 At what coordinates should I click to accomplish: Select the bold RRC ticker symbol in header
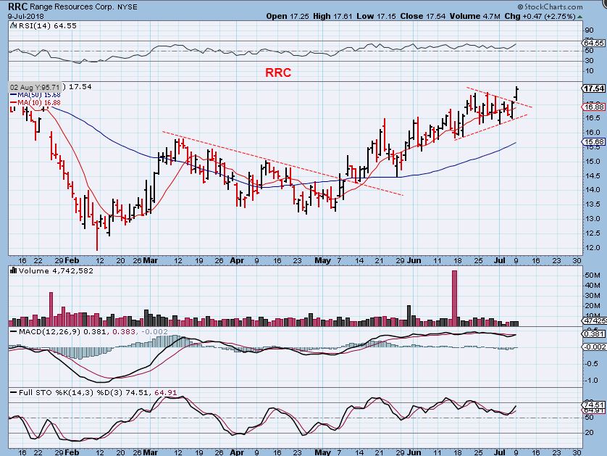pyautogui.click(x=18, y=7)
